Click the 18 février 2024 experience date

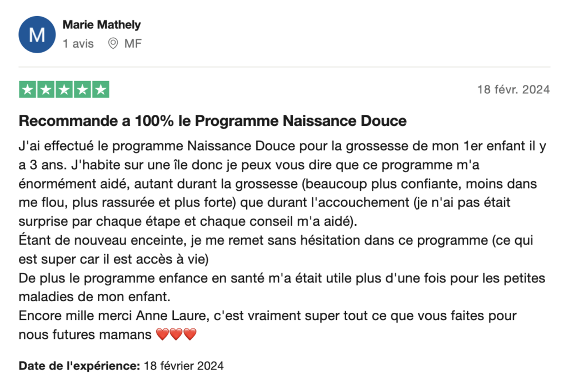(x=183, y=366)
